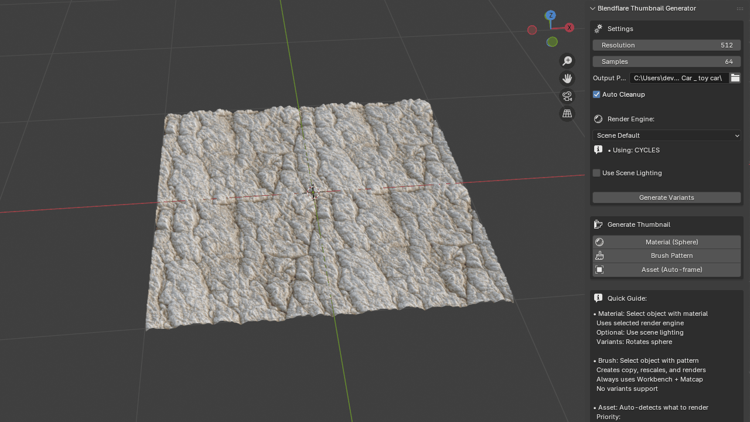The image size is (750, 422).
Task: Select the Zoom tool in the viewport
Action: (567, 60)
